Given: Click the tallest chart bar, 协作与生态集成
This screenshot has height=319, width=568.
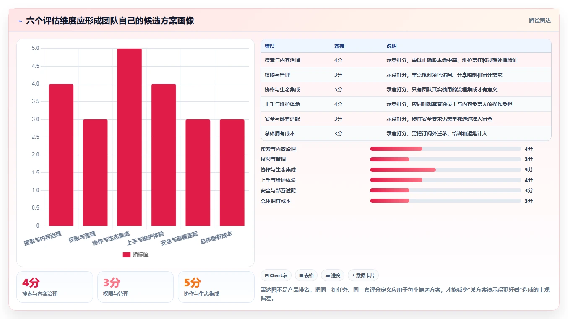Looking at the screenshot, I should [x=129, y=137].
